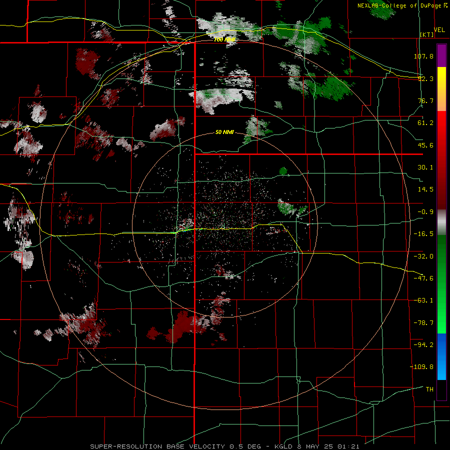Screen dimensions: 450x450
Task: Click the 61.2 scale label
Action: pos(425,123)
